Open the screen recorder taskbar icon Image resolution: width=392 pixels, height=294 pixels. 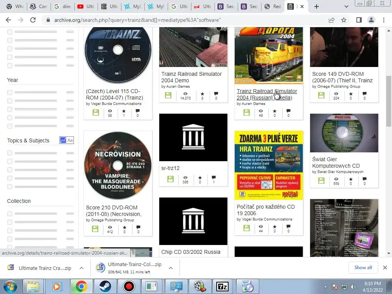pyautogui.click(x=129, y=286)
